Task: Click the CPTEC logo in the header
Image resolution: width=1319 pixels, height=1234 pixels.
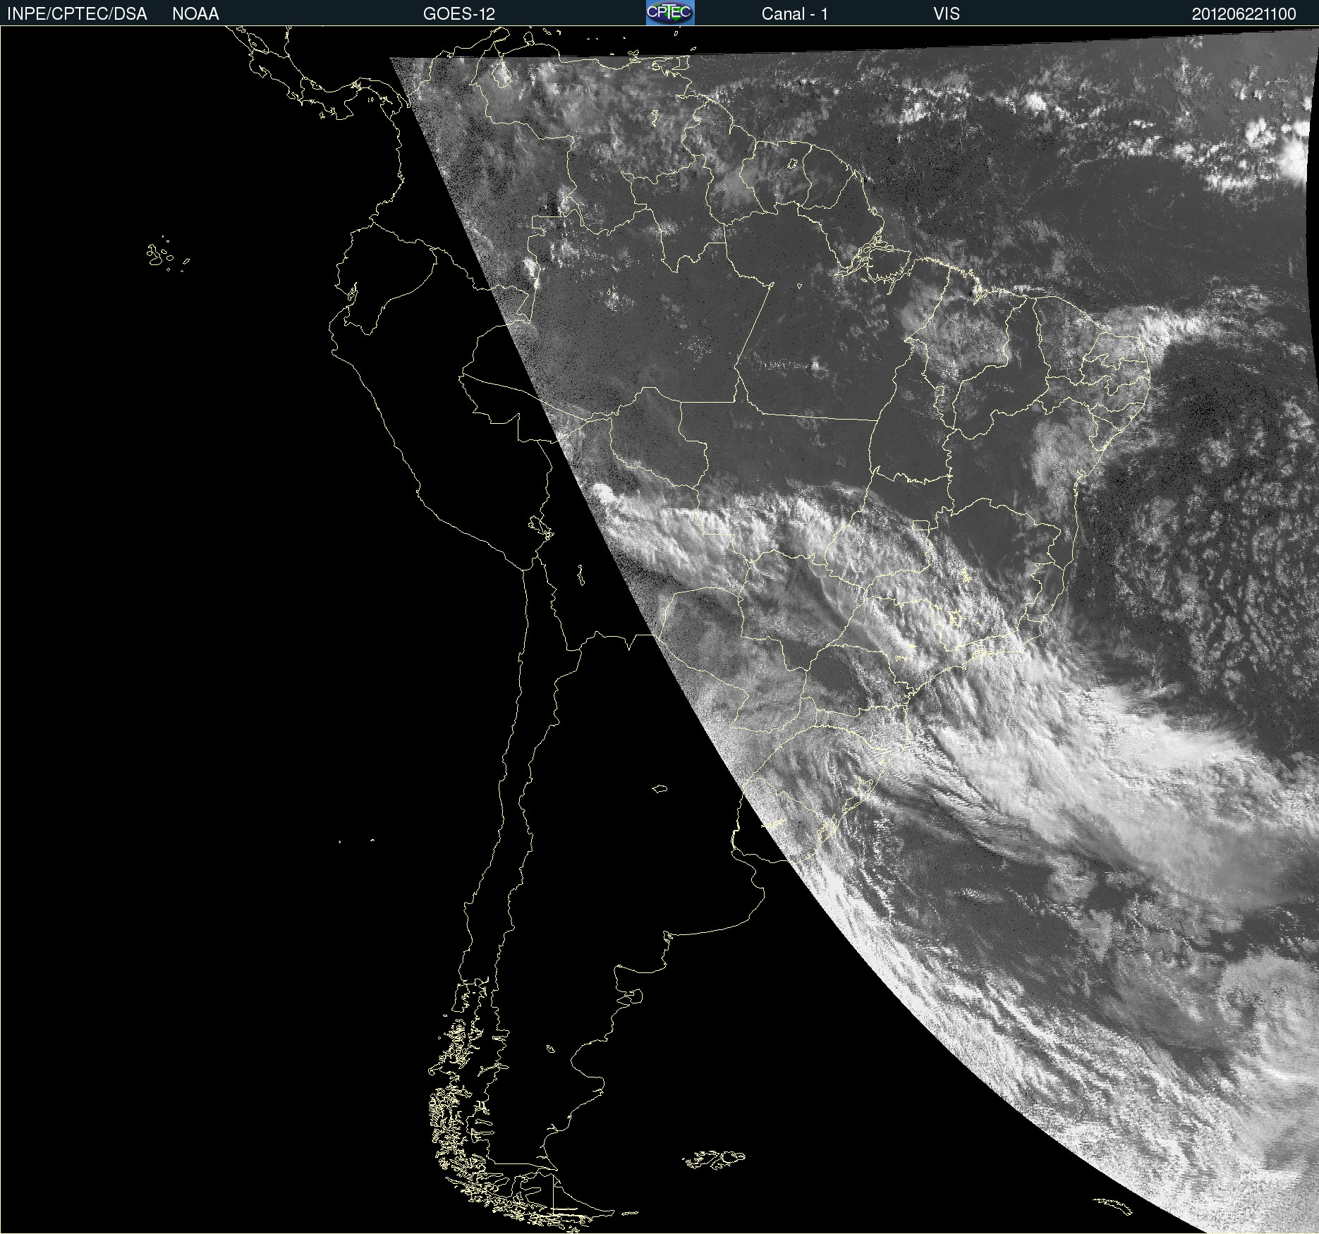Action: [x=670, y=13]
